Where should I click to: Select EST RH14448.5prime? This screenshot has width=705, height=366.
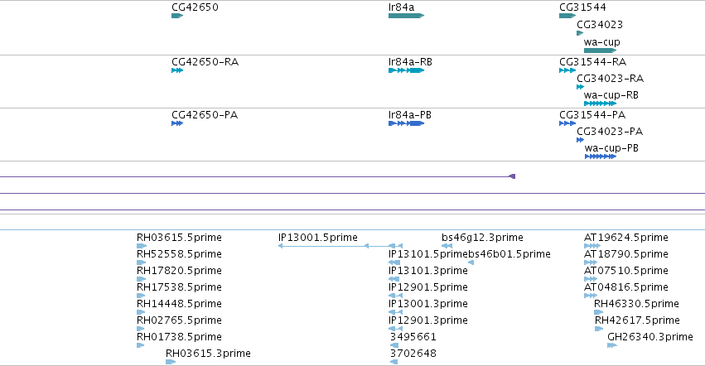click(x=179, y=304)
